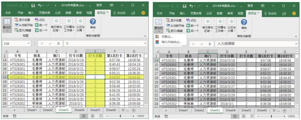
Task: Click the 帮助 question icon in left window
Action: 93,21
